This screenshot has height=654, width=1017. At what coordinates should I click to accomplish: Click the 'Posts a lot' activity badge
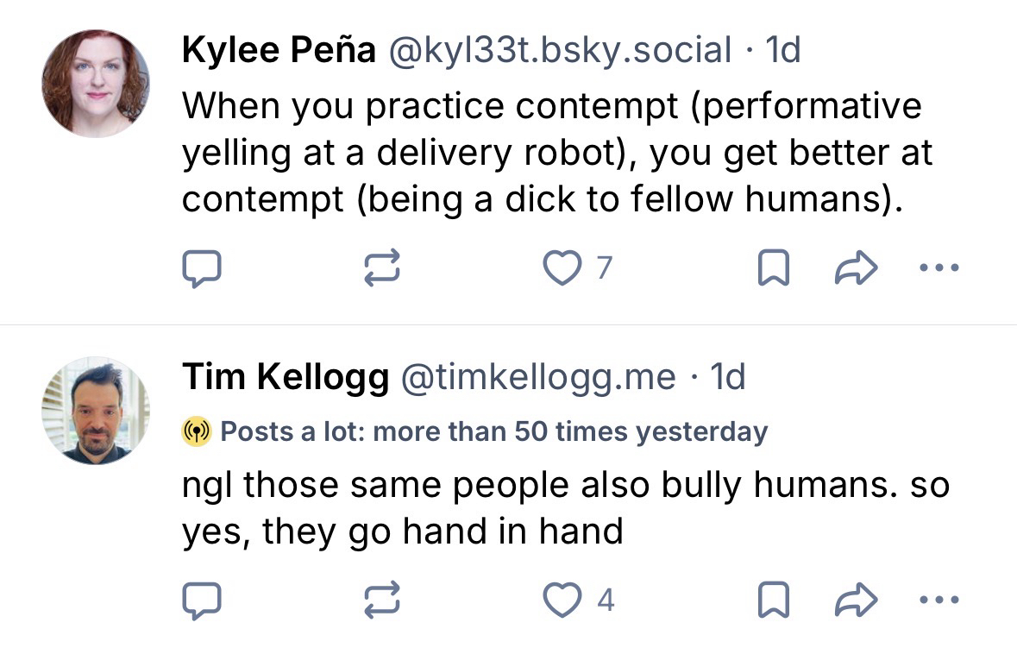[475, 431]
